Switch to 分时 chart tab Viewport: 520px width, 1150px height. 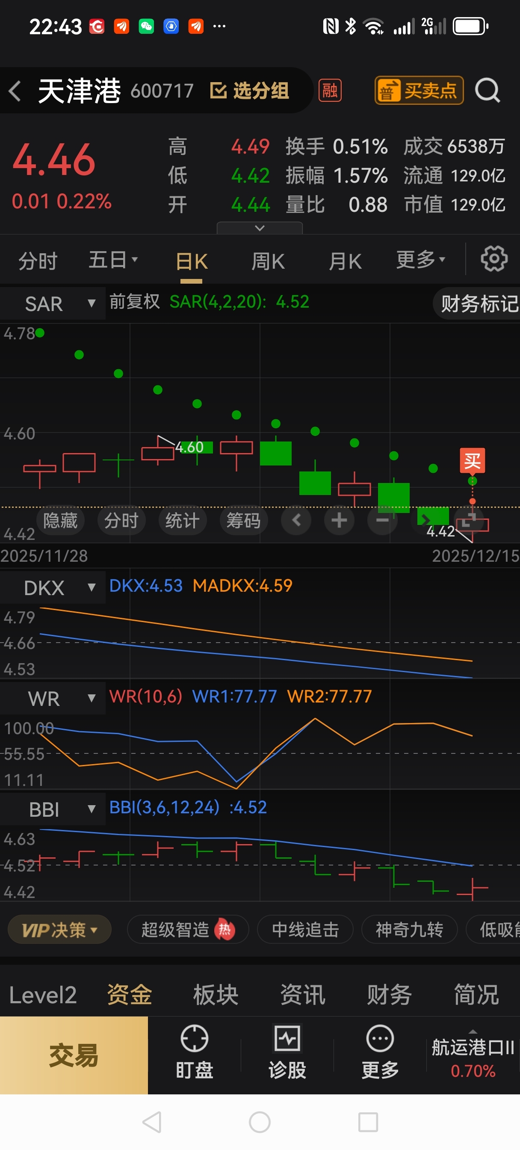[x=38, y=260]
